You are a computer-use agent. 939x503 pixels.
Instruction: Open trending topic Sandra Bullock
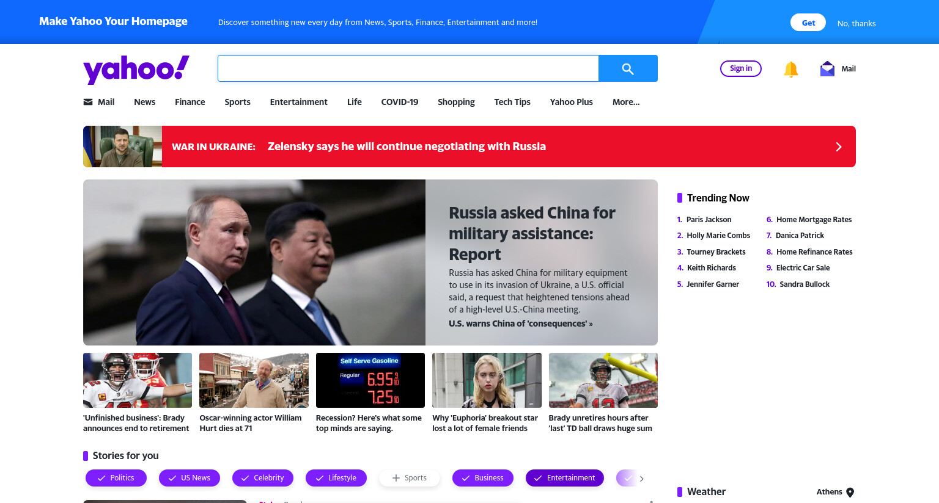tap(805, 284)
